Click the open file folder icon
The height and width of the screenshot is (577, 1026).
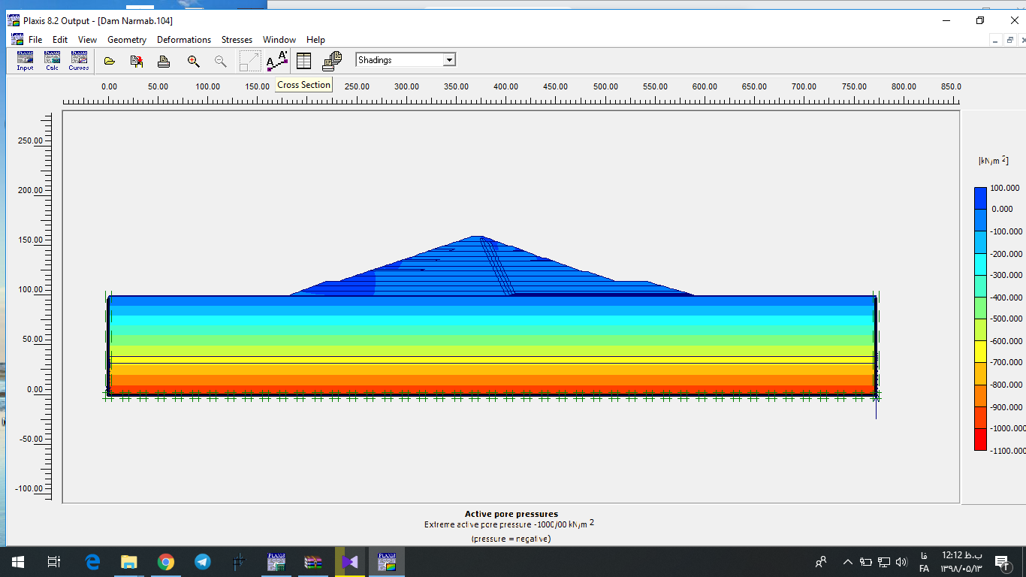[110, 61]
